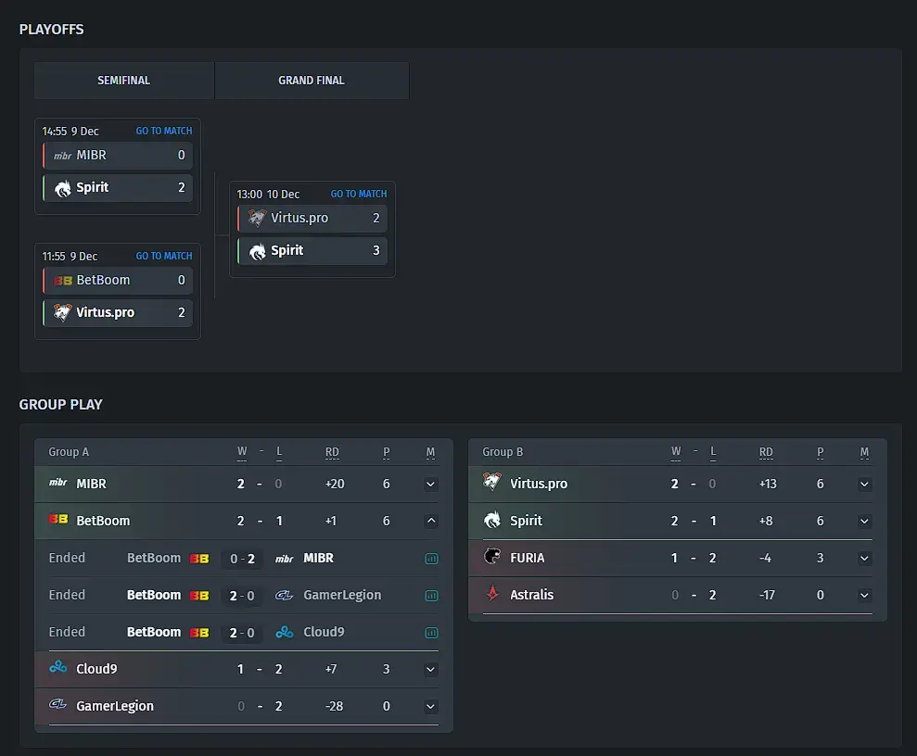Click the 0 - 2 BetBoom vs MIBR score

tap(242, 559)
